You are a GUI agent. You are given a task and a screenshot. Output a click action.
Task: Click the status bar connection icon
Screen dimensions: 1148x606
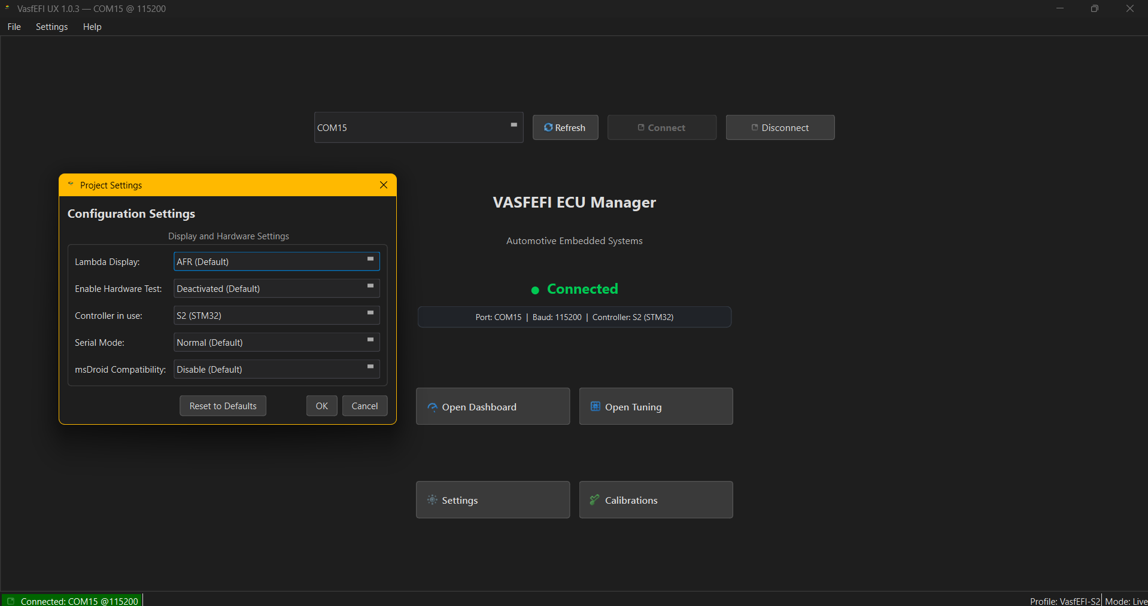click(10, 601)
